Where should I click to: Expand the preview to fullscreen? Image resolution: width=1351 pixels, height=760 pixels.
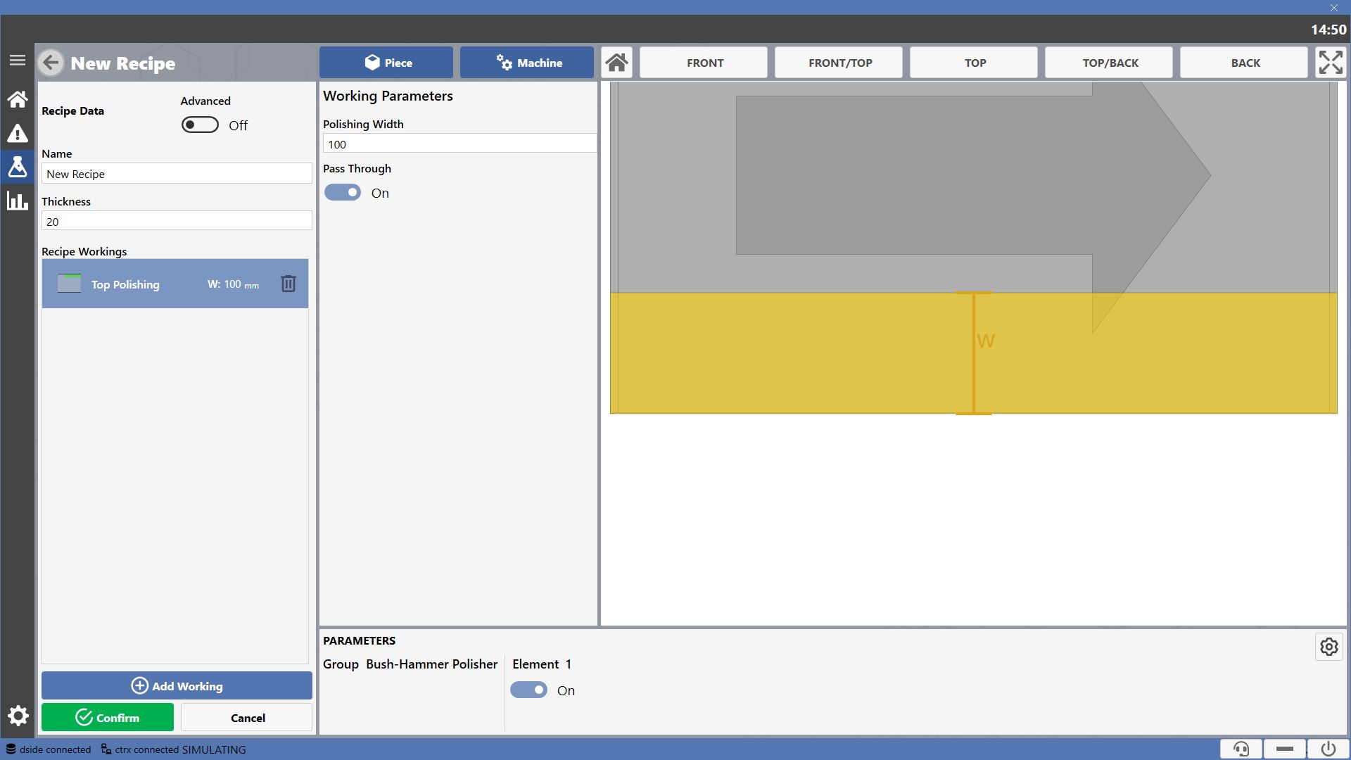click(1331, 63)
